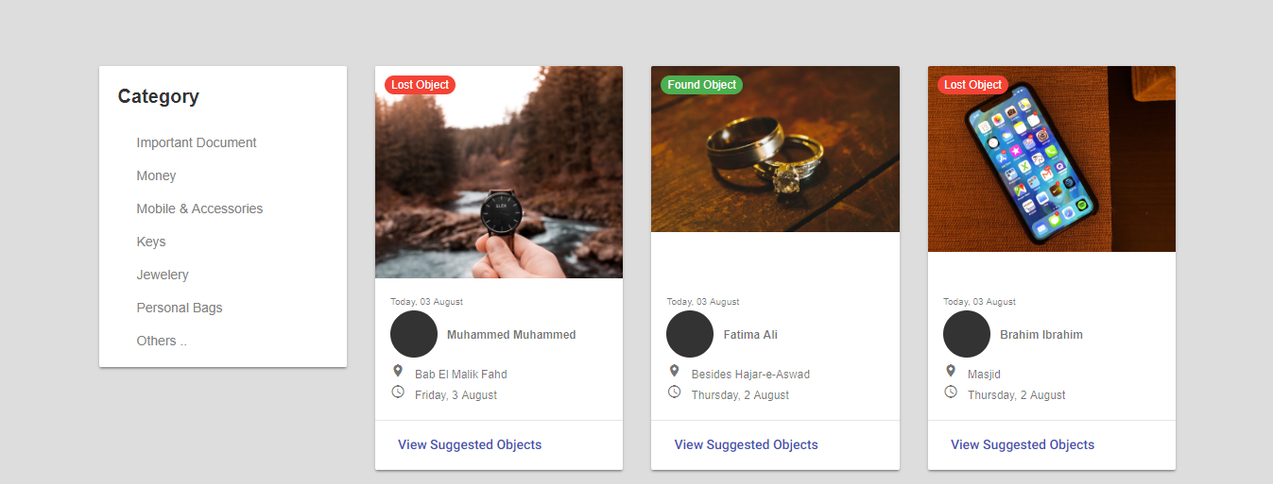
Task: Click location pin icon next to Masjid
Action: point(951,372)
